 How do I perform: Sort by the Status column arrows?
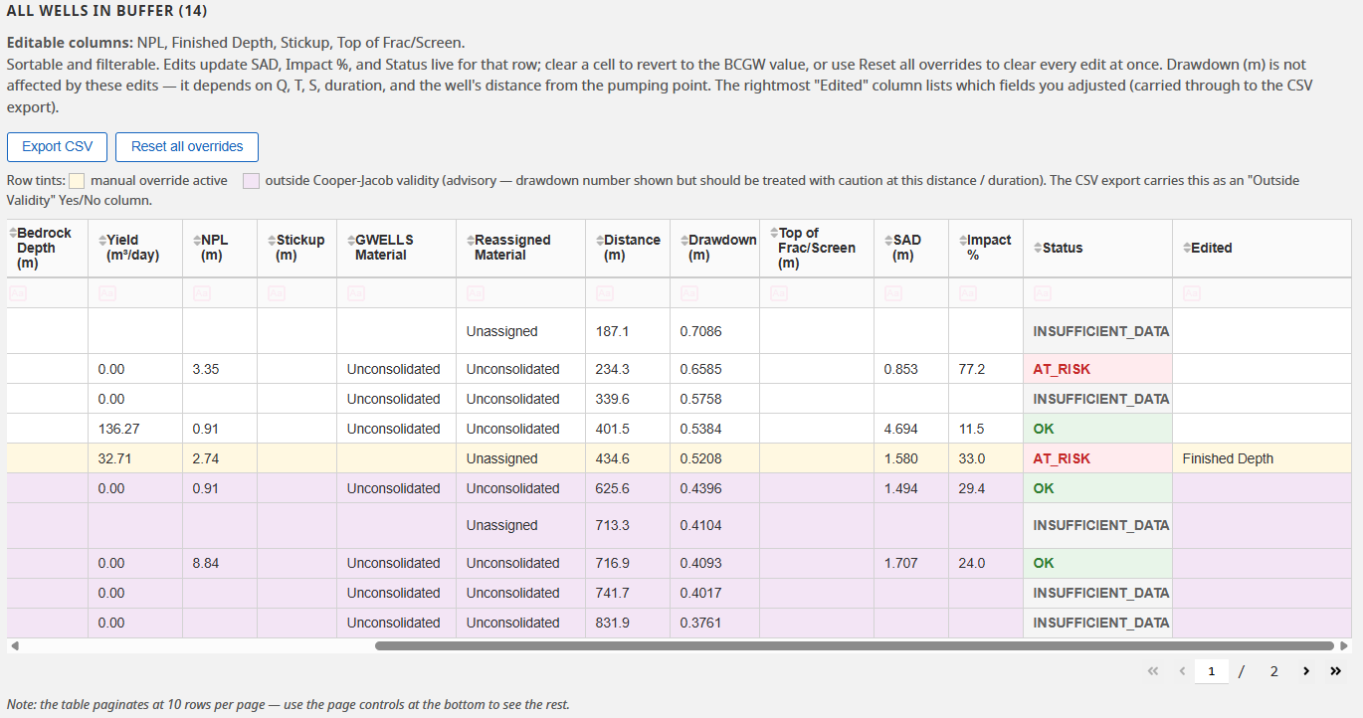coord(1038,248)
